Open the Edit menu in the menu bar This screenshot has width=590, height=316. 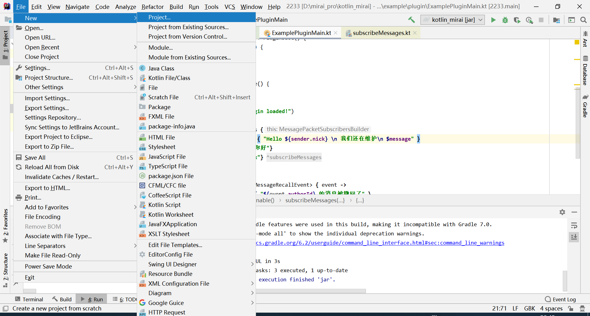36,6
